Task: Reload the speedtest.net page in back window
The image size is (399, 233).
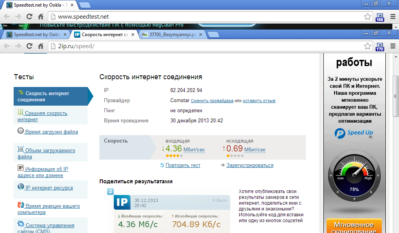Action: pyautogui.click(x=30, y=16)
